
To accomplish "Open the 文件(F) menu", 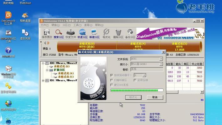I will (x=45, y=25).
